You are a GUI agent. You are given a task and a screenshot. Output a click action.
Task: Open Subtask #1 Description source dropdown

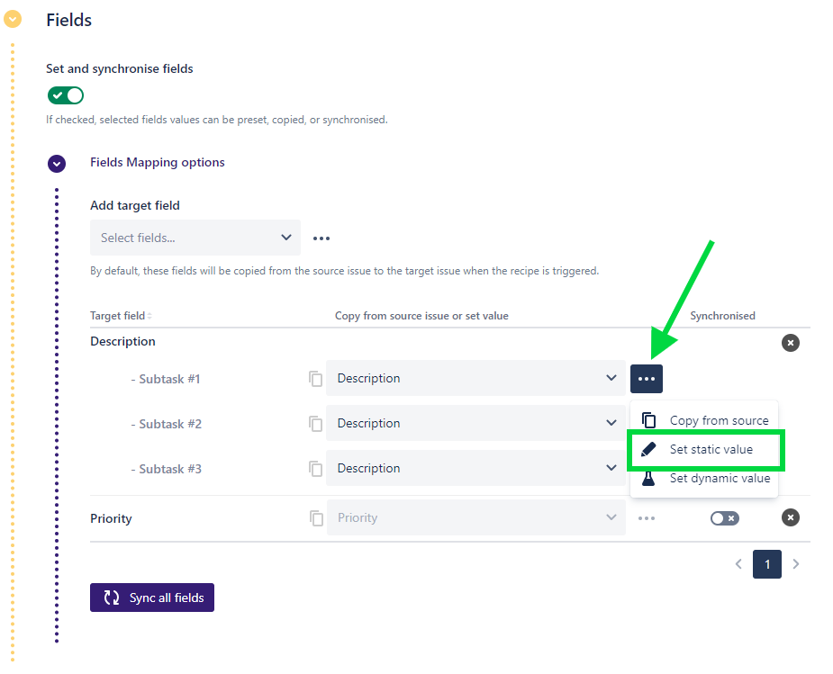pyautogui.click(x=475, y=379)
